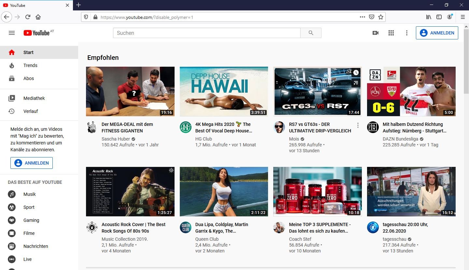
Task: Open DAZN 0-6 match thumbnail
Action: 411,91
